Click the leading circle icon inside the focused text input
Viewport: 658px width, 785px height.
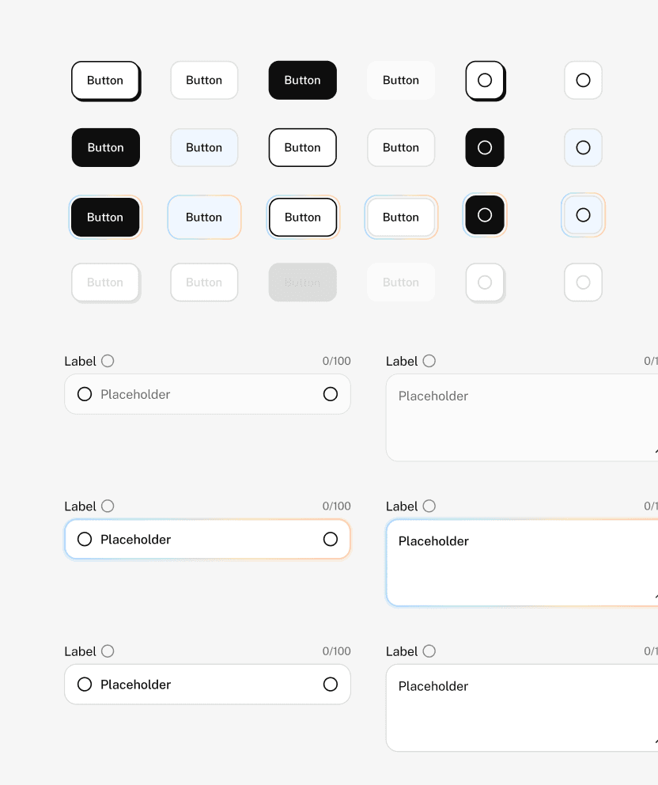point(85,539)
